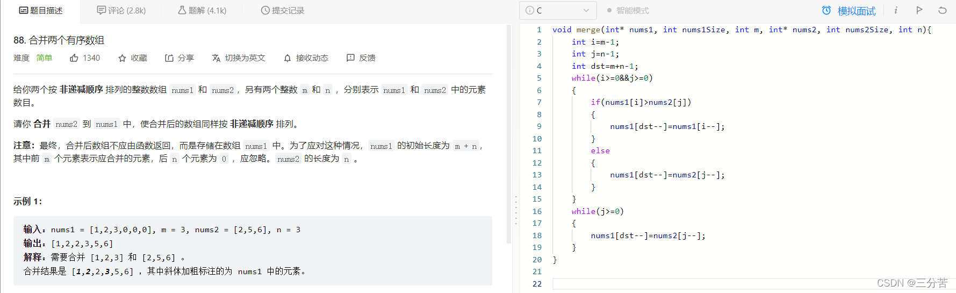Open the 题解 (4.1k) tab
This screenshot has height=293, width=956.
pyautogui.click(x=202, y=11)
